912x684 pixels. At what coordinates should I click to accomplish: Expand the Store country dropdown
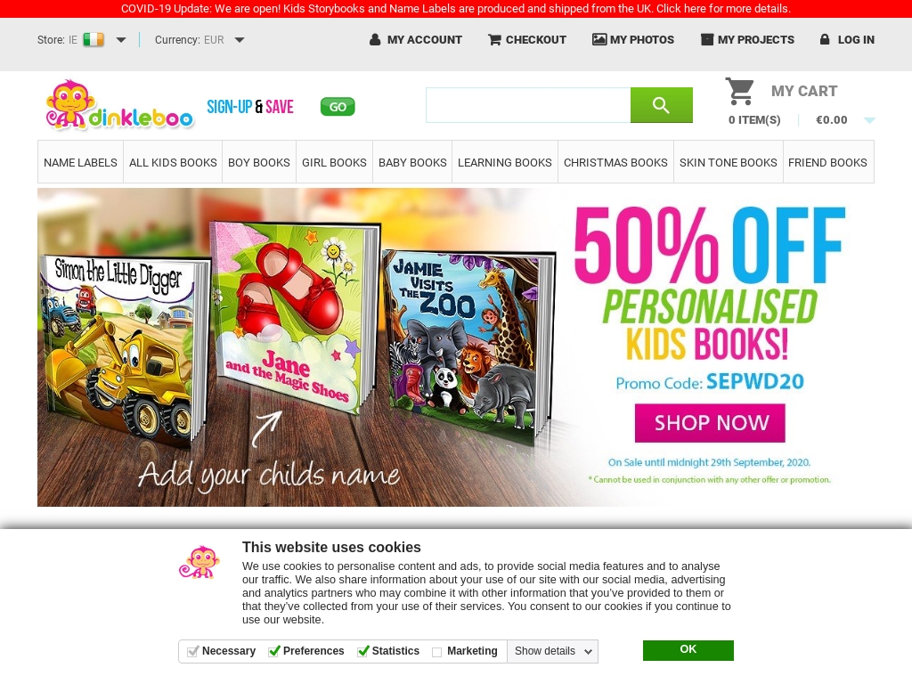click(x=121, y=40)
